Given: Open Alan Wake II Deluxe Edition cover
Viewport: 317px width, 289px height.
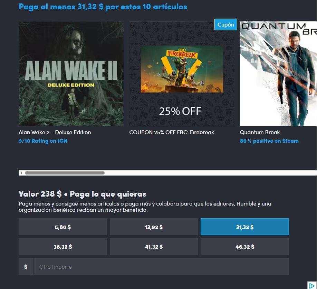Looking at the screenshot, I should point(71,74).
